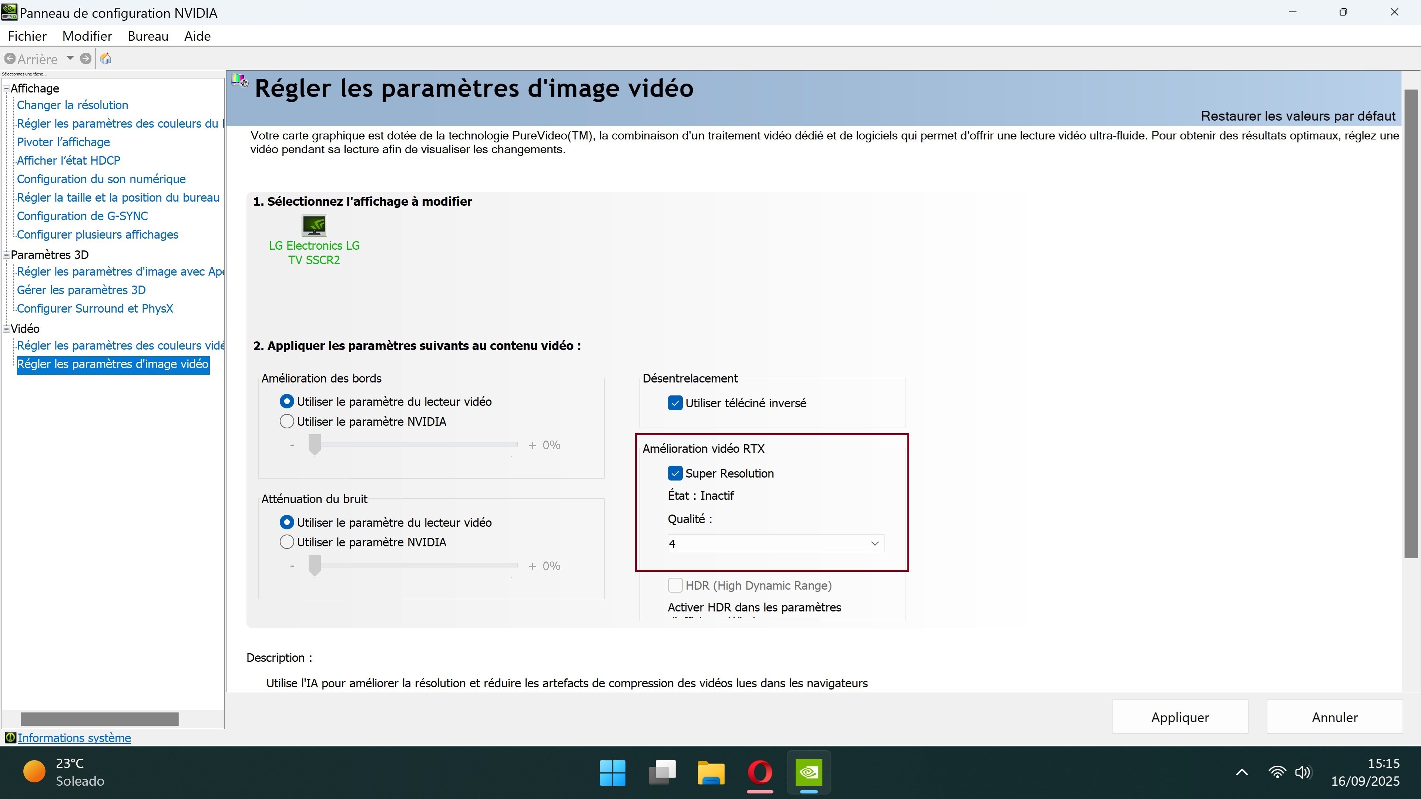Toggle the HDR (High Dynamic Range) checkbox
Viewport: 1421px width, 799px height.
coord(675,585)
